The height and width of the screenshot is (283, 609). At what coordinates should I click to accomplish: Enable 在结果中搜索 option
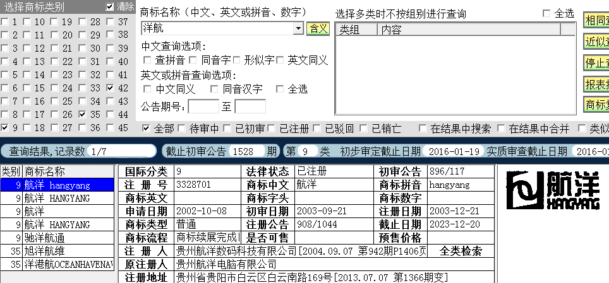[423, 129]
